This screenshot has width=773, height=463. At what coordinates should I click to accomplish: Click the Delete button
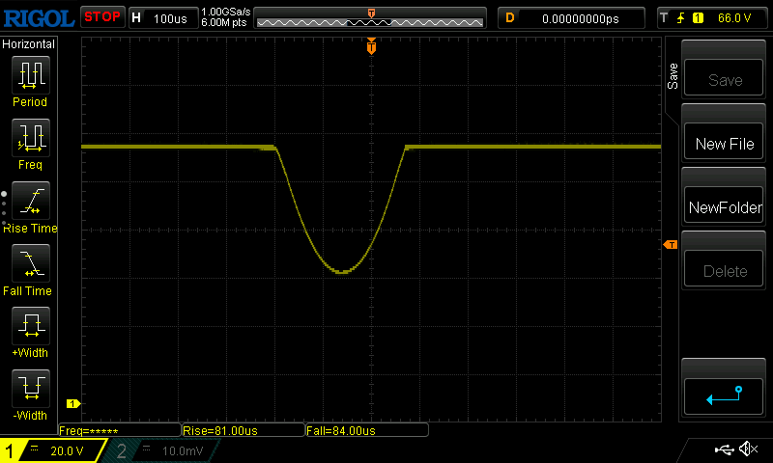[x=724, y=269]
